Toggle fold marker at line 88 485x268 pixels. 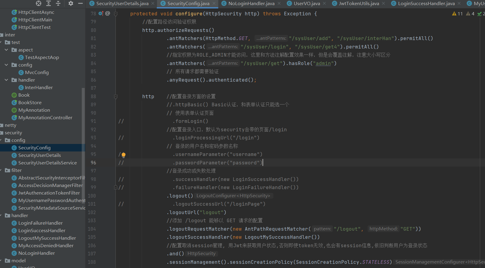(x=116, y=97)
